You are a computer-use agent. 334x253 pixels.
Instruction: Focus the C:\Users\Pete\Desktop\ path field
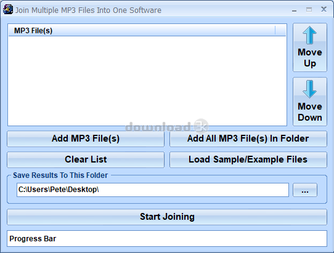153,190
